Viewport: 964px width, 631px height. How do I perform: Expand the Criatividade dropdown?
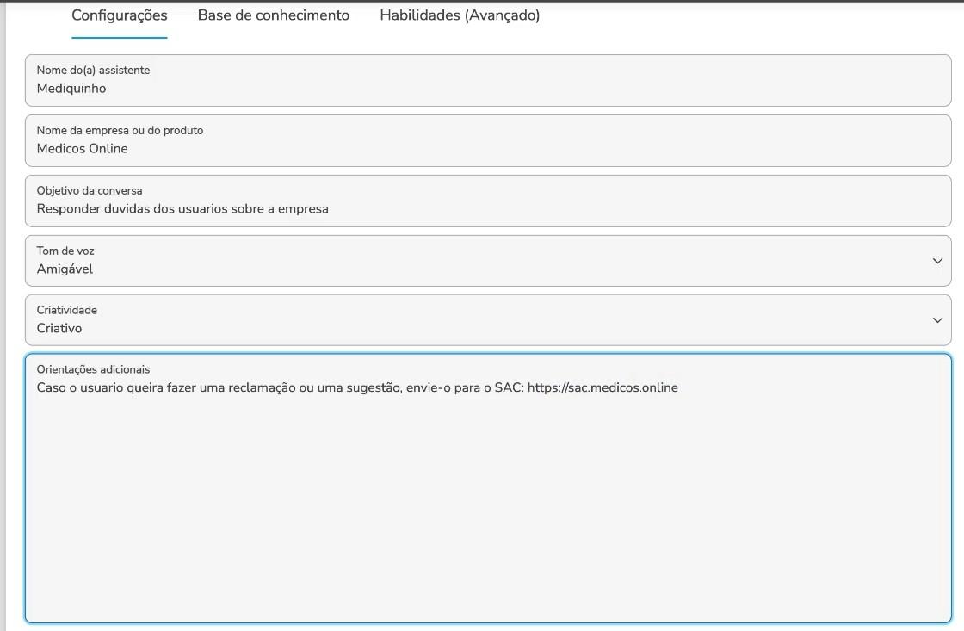click(488, 320)
